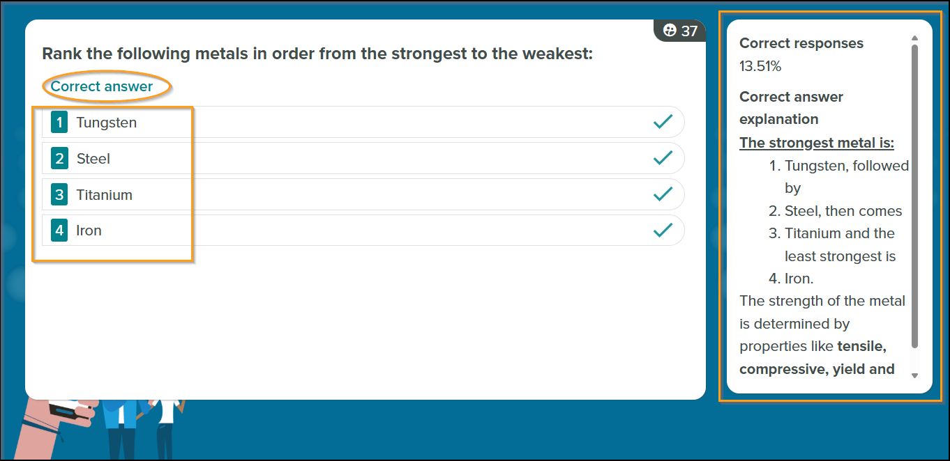Select the checkmark beside Titanium
The height and width of the screenshot is (461, 950).
[x=663, y=194]
